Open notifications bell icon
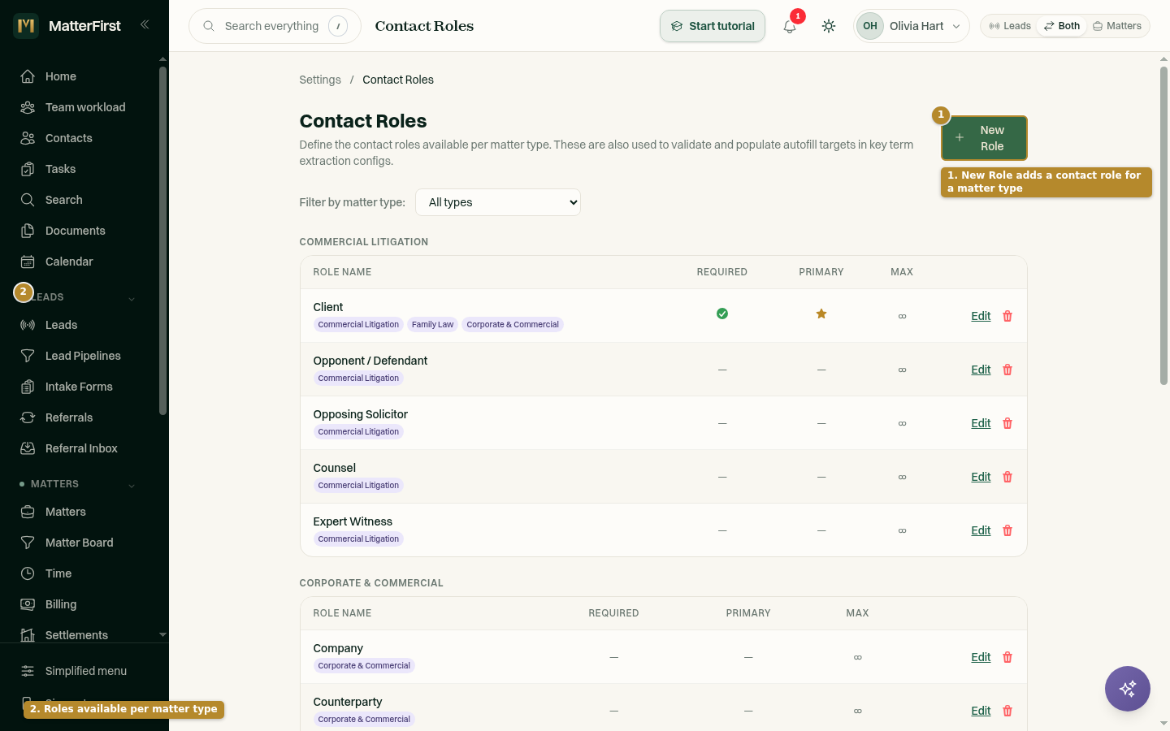The width and height of the screenshot is (1170, 731). 790,26
